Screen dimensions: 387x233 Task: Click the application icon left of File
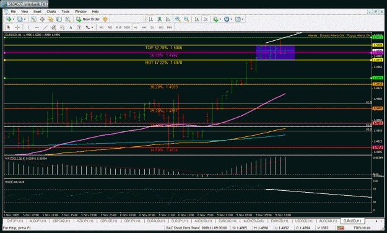coord(6,11)
